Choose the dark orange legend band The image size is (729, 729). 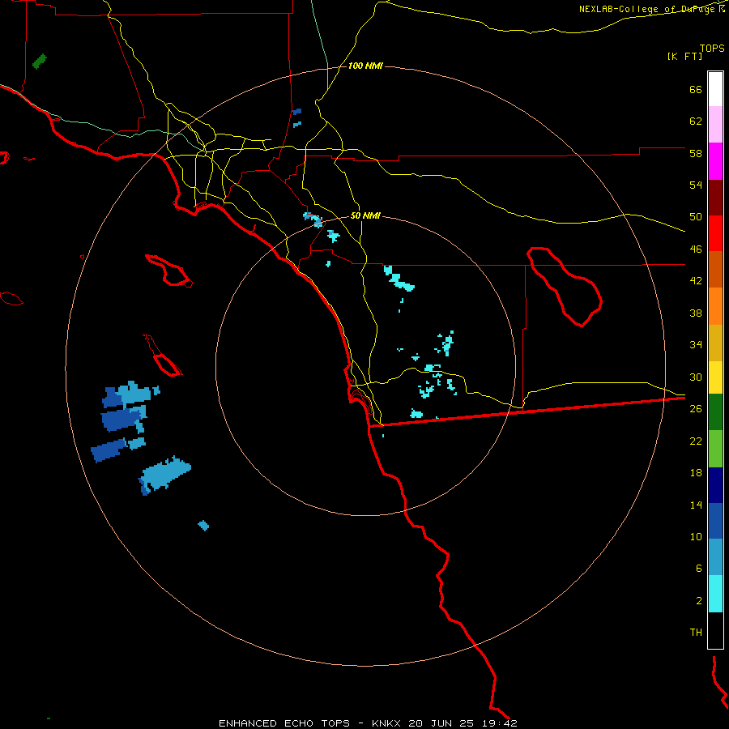pyautogui.click(x=715, y=269)
